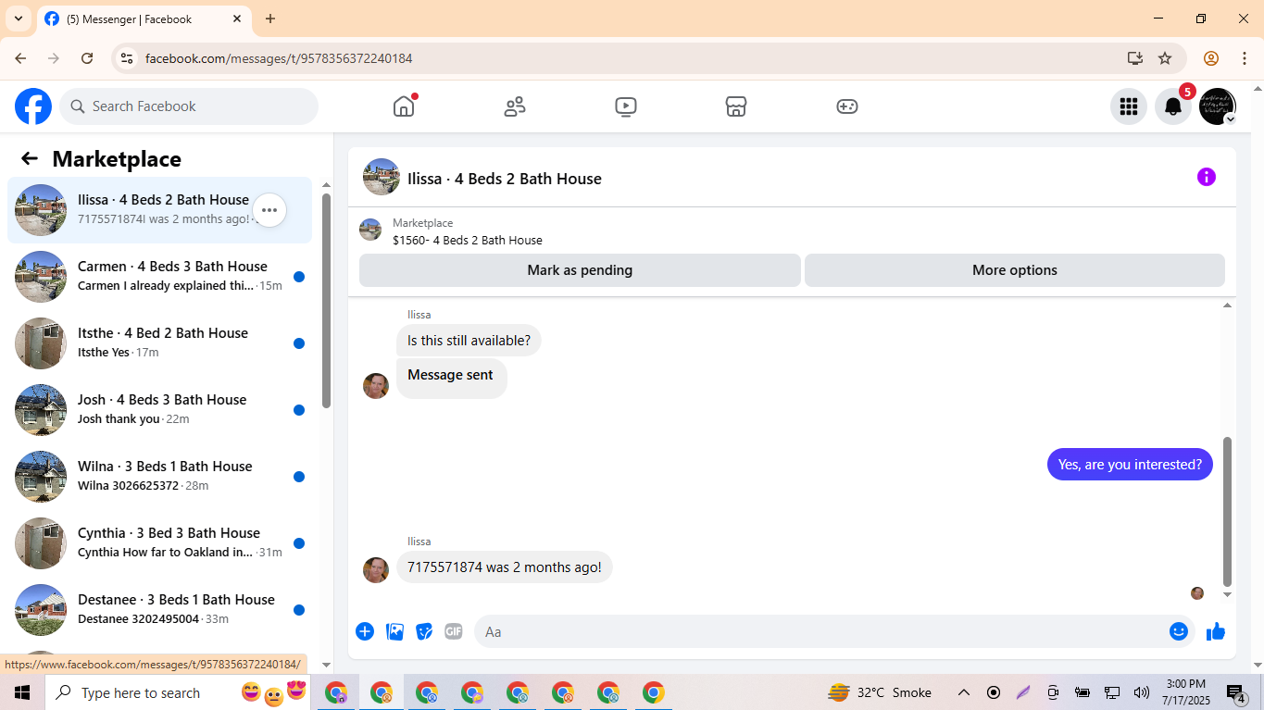Click the install app icon in address bar

pyautogui.click(x=1135, y=58)
